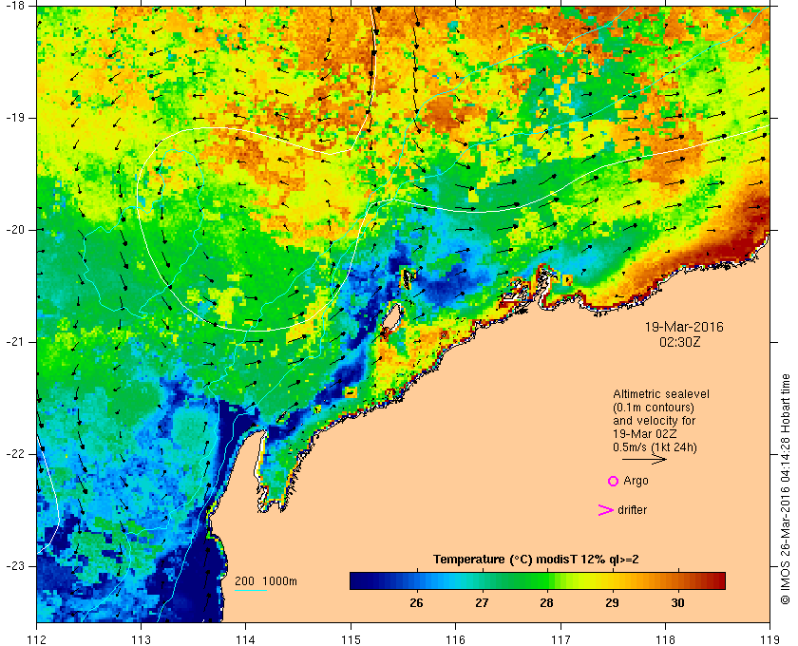
Task: Click the colorbar label 29
Action: [612, 603]
